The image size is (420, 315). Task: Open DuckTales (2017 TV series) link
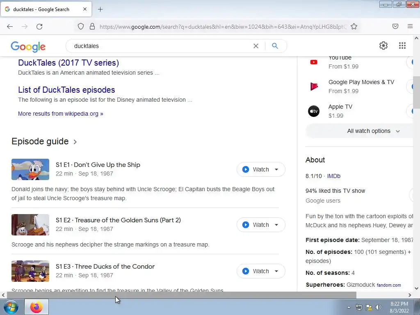point(68,63)
